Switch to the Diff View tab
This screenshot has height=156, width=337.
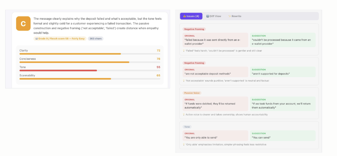[x=214, y=16]
